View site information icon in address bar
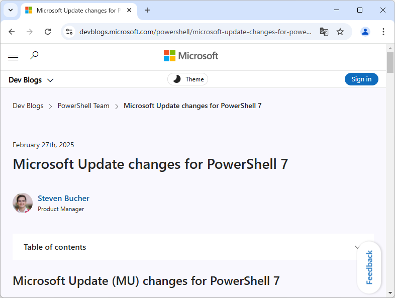The width and height of the screenshot is (395, 298). coord(69,32)
